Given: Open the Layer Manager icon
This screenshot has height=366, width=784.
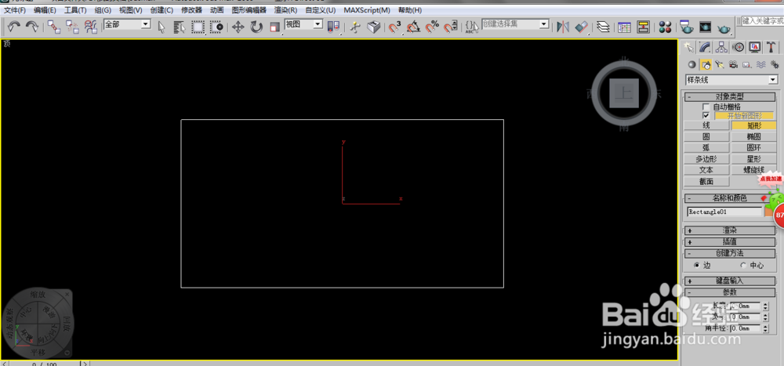Looking at the screenshot, I should click(603, 27).
